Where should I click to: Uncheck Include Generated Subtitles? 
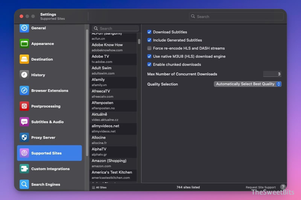point(149,40)
